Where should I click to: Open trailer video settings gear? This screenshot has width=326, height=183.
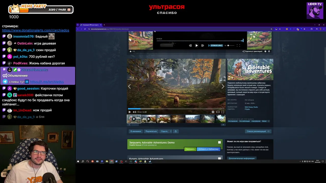(x=213, y=112)
